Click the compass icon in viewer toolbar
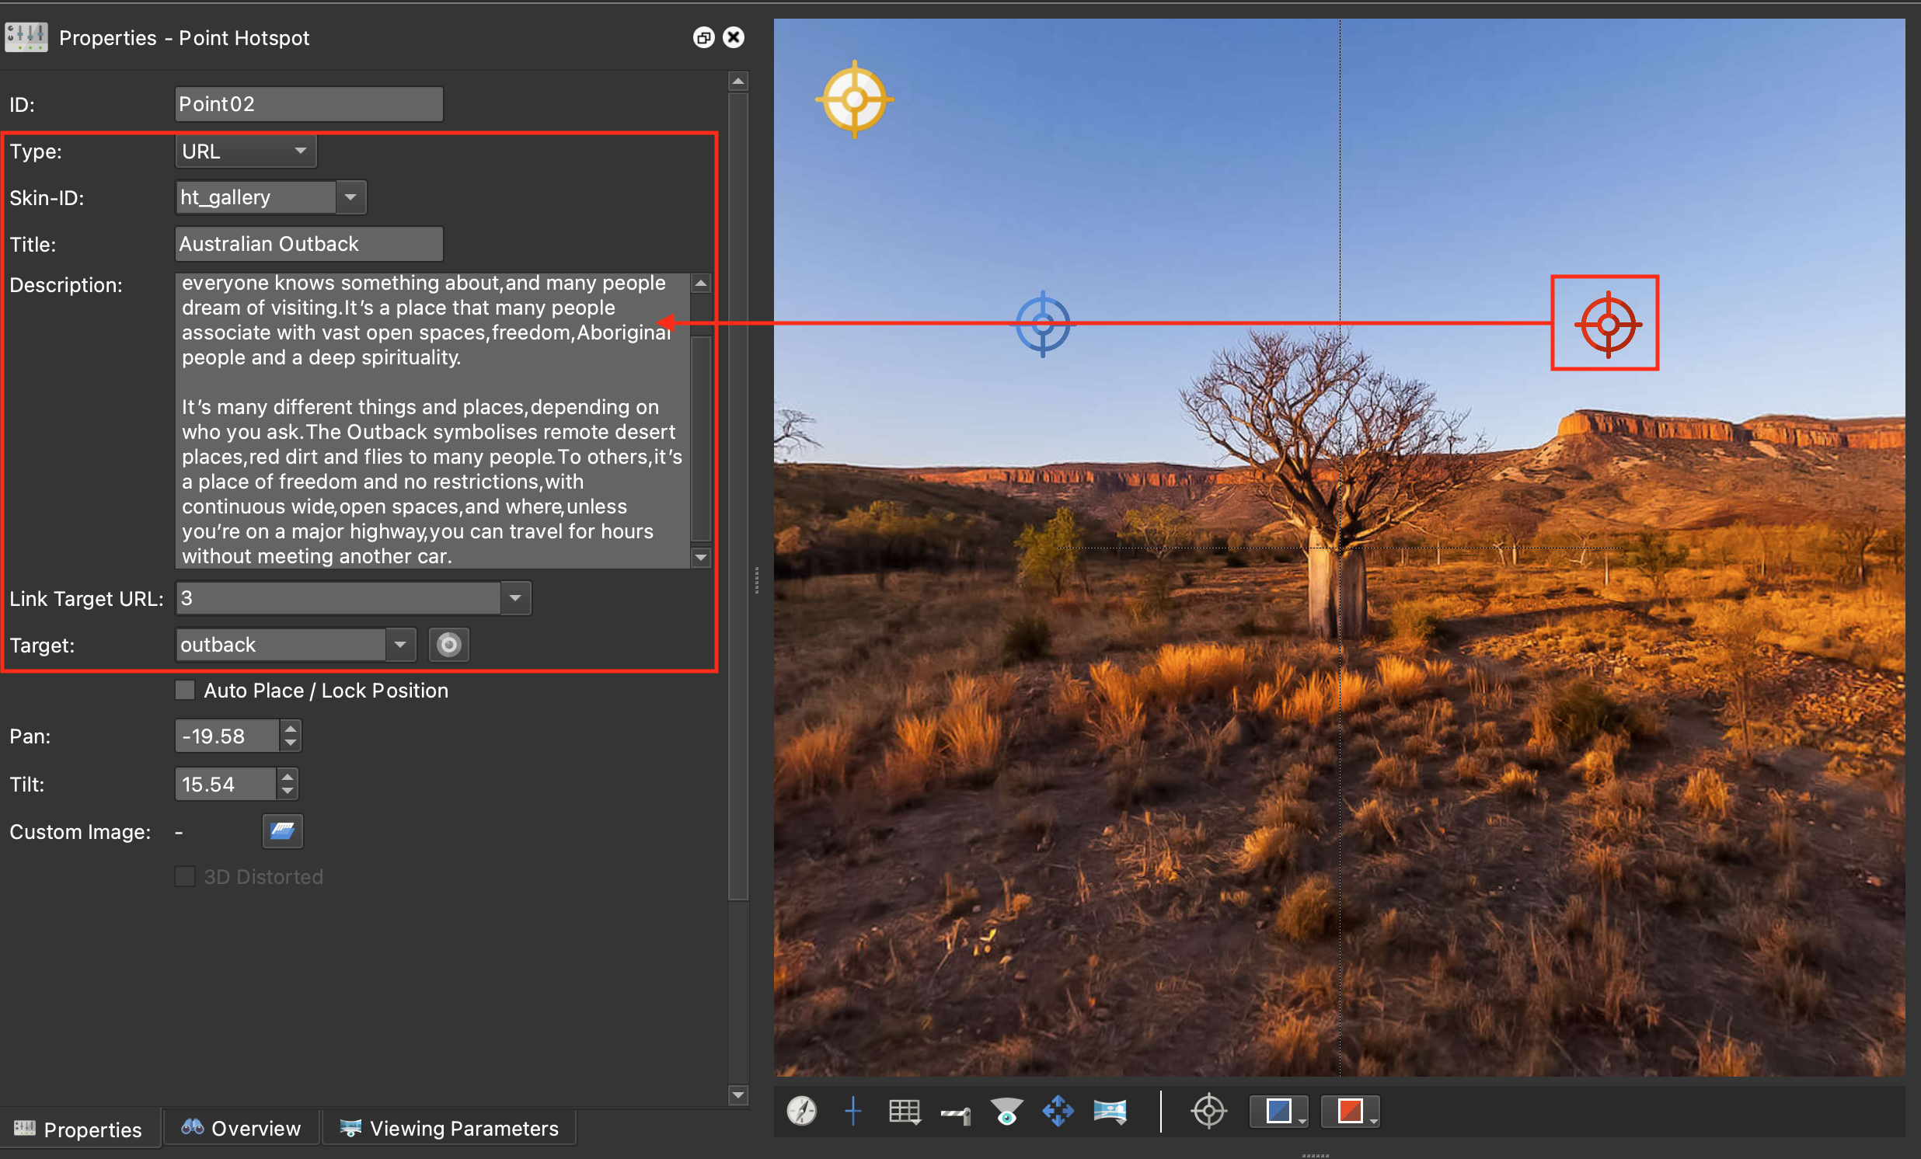 801,1111
